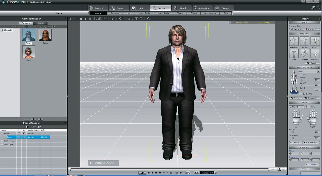Click the Undo arrow in viewport toolbar
Viewport: 322px width, 176px height.
(x=70, y=19)
